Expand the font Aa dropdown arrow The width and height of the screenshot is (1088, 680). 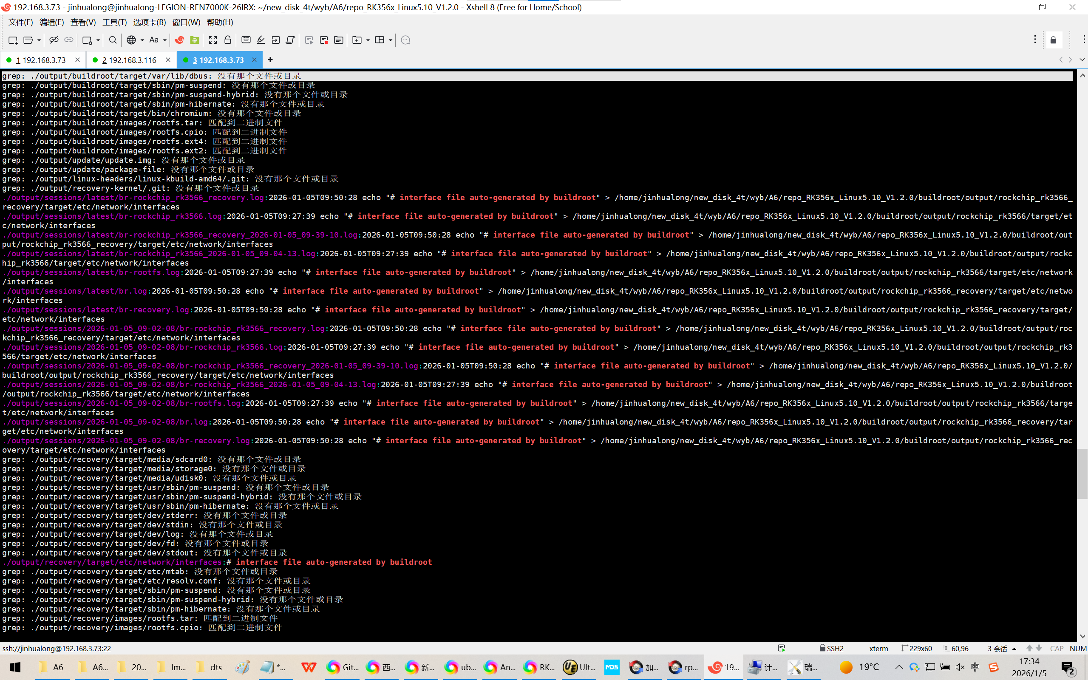point(165,40)
